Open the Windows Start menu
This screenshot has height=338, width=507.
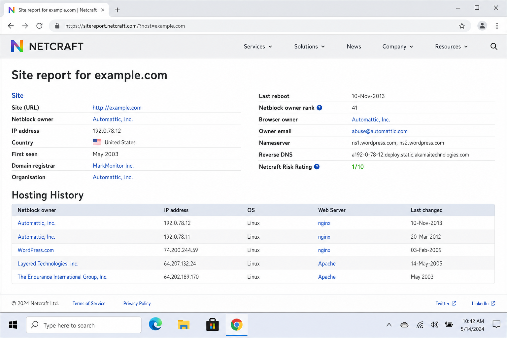(x=13, y=325)
